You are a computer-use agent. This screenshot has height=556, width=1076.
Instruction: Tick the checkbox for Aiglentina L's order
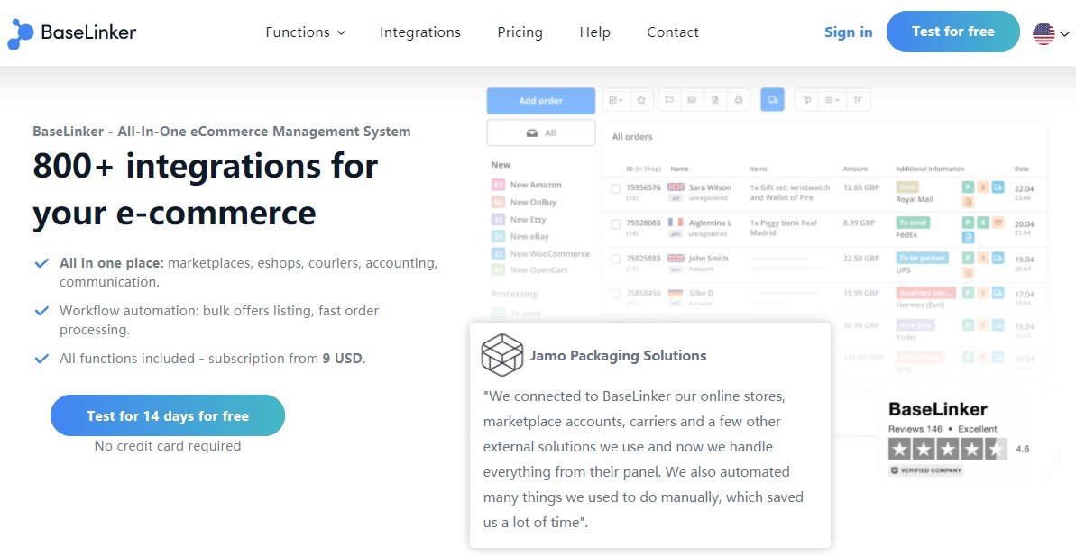tap(615, 223)
